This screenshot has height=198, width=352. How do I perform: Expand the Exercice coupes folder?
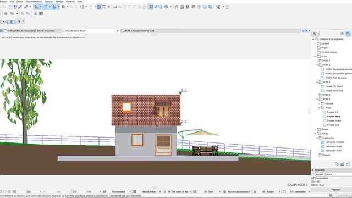[315, 52]
